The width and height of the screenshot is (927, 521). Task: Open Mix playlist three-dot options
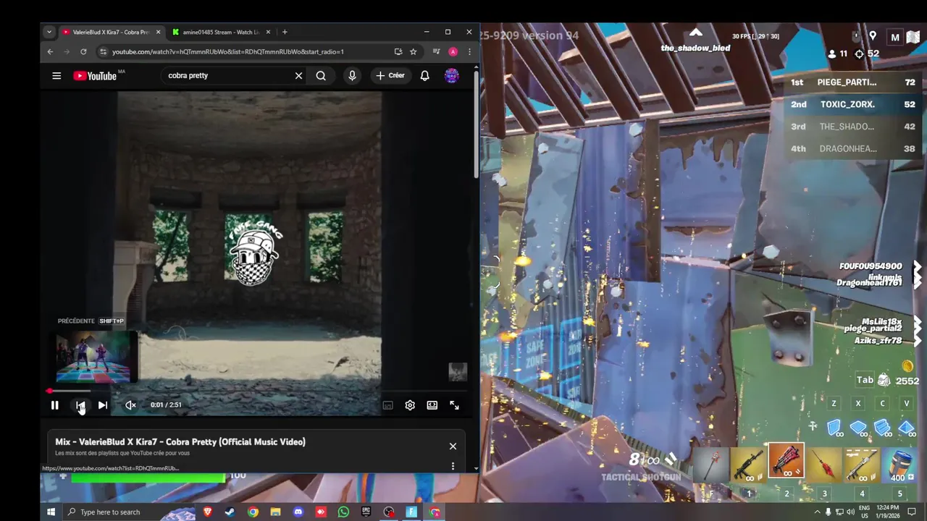[x=453, y=466]
